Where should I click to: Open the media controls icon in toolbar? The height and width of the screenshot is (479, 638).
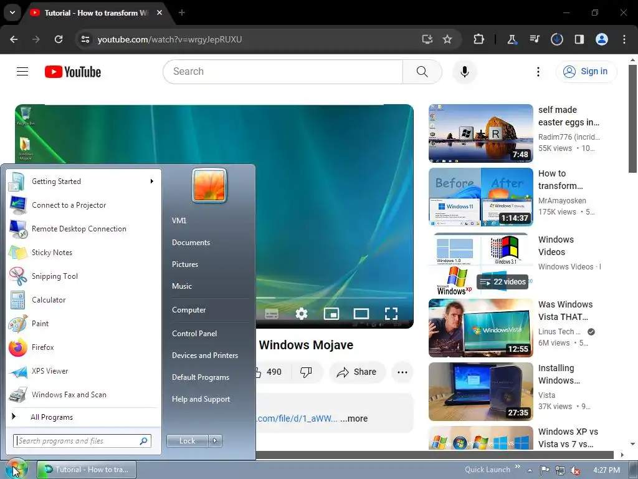point(534,39)
